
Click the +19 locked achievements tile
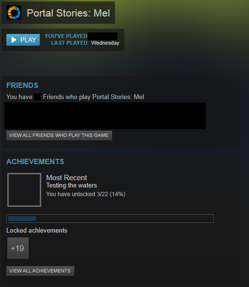18,248
